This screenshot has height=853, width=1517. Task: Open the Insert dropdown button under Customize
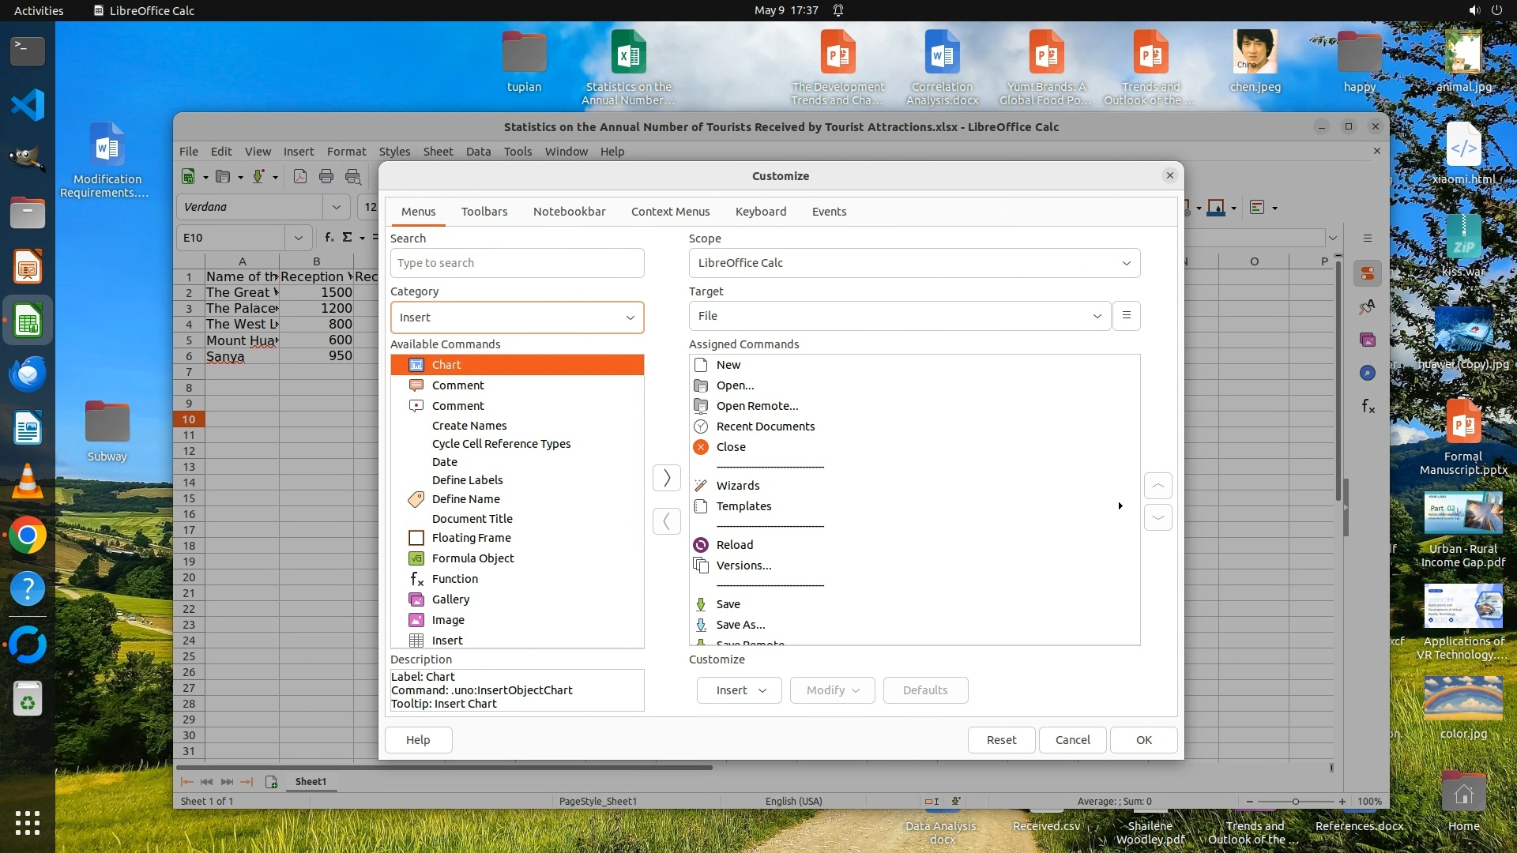pyautogui.click(x=739, y=690)
